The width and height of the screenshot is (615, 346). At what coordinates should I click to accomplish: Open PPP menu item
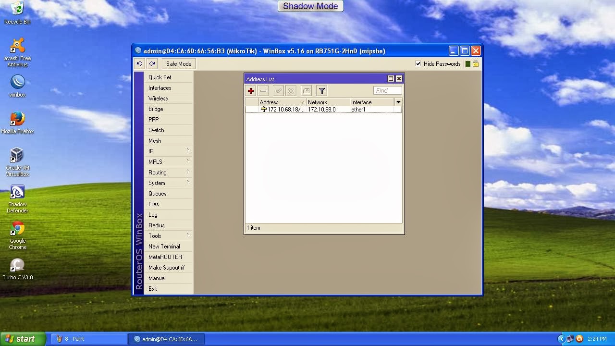[x=168, y=120]
